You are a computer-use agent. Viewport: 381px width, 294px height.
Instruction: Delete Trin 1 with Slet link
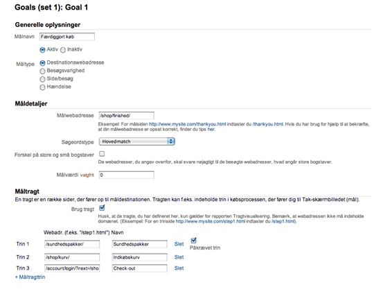coord(179,244)
